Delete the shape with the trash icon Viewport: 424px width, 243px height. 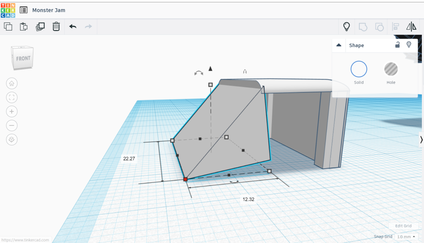56,27
